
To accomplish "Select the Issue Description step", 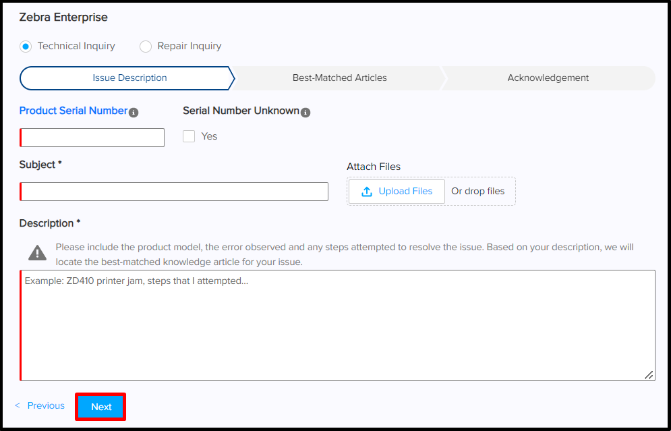I will point(128,78).
